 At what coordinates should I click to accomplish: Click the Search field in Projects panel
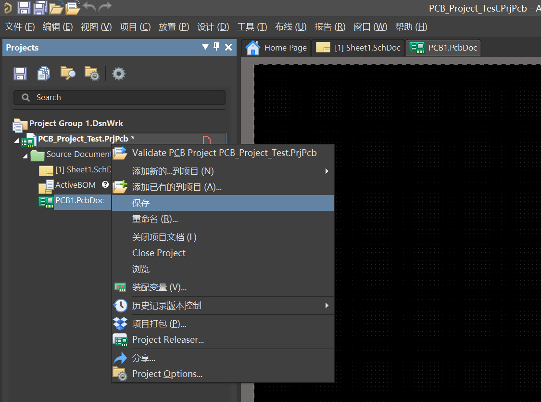click(x=119, y=97)
